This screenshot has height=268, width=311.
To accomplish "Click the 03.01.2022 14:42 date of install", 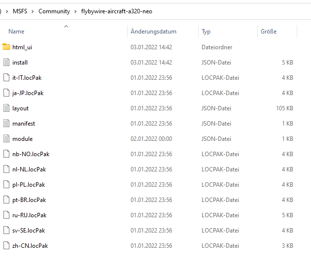I will click(x=151, y=63).
